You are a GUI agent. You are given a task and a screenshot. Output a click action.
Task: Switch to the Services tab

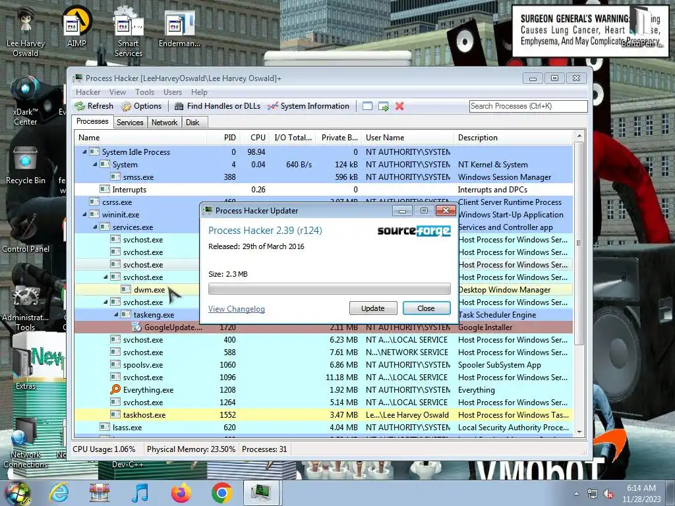coord(130,123)
